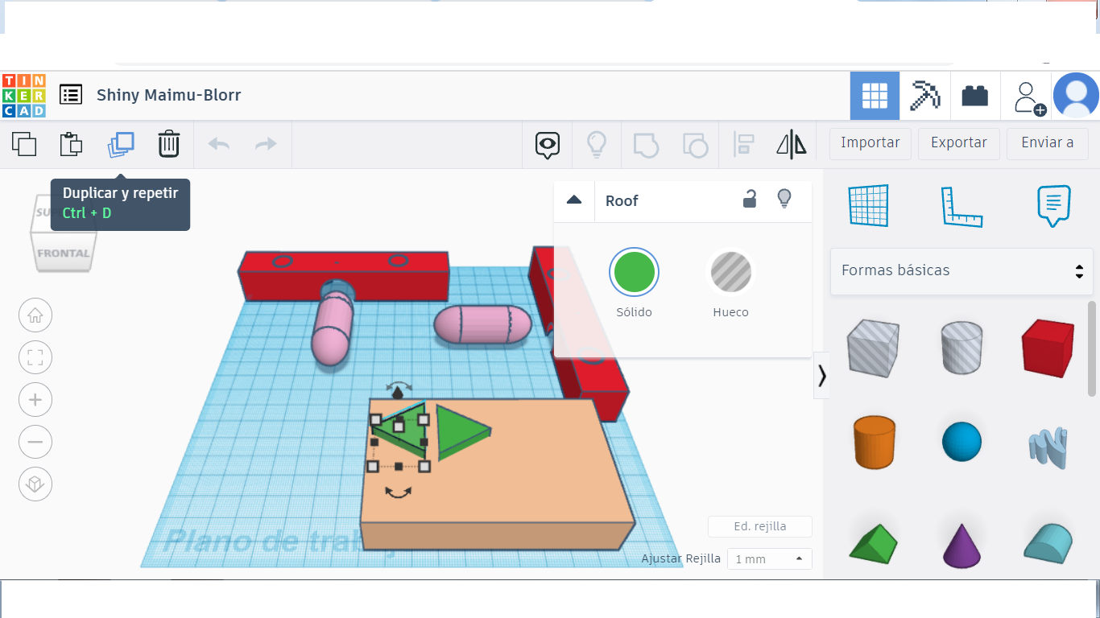Toggle orthographic perspective view cube icon
The width and height of the screenshot is (1100, 618).
coord(35,484)
